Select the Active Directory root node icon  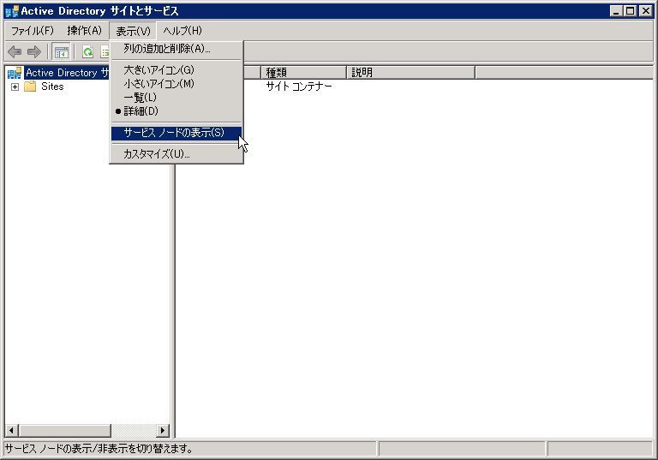[x=15, y=73]
